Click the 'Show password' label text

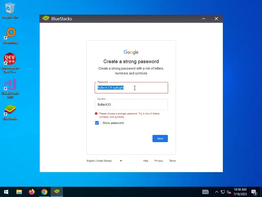(113, 123)
